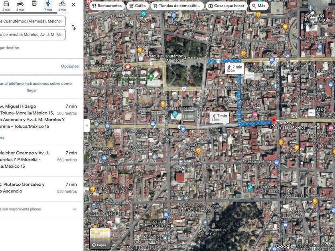This screenshot has height=251, width=335.
Task: Click the origin field Parque Cuauhtémoc
Action: (32, 21)
